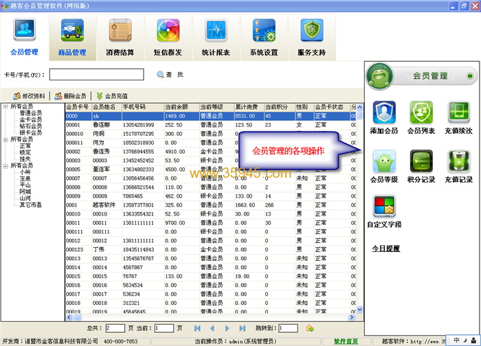The image size is (481, 346).
Task: Click the 中 input method indicator
Action: click(x=456, y=340)
